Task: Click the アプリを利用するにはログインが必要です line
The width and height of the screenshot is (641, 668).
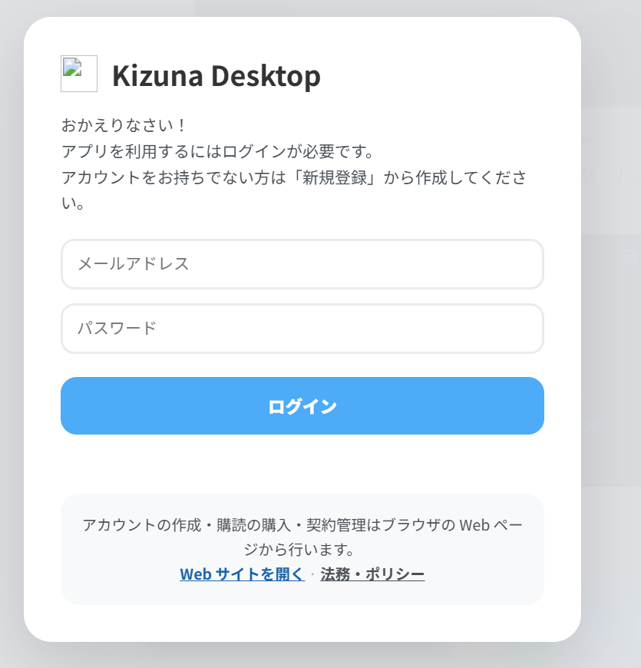Action: click(216, 151)
